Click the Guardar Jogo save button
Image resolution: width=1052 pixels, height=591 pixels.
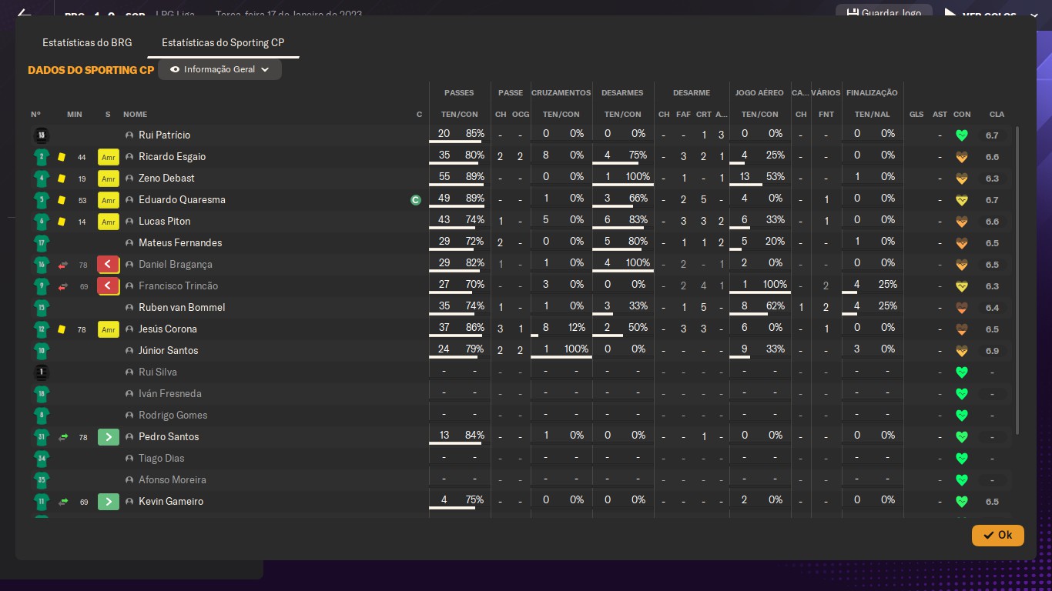883,12
